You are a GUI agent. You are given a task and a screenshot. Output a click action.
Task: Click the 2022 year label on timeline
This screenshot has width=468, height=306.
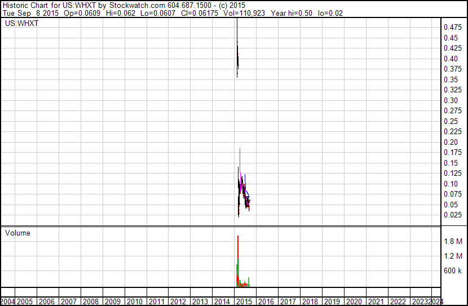coord(398,301)
